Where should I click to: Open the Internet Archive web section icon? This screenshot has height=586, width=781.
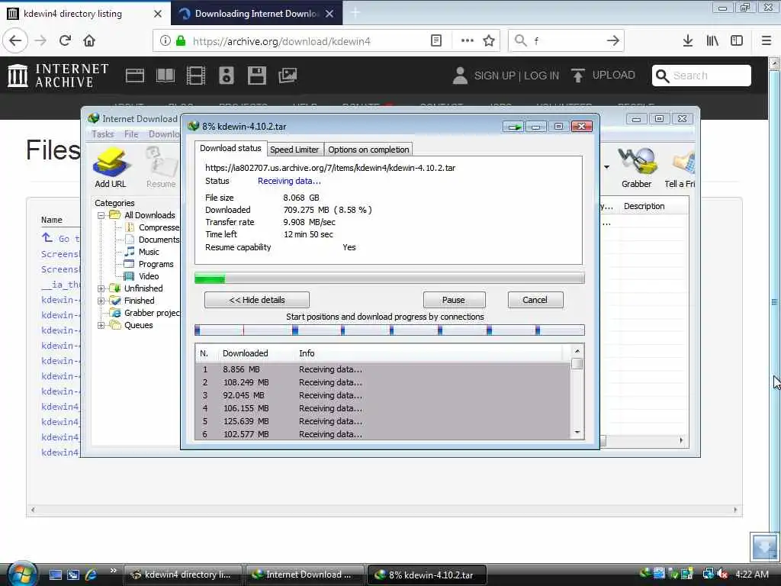pyautogui.click(x=134, y=76)
